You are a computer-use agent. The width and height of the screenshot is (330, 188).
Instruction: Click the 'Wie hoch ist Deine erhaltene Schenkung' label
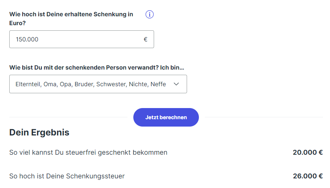click(71, 14)
